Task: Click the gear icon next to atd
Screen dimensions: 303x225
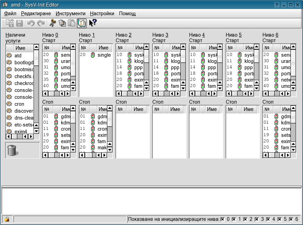Action: coord(9,56)
